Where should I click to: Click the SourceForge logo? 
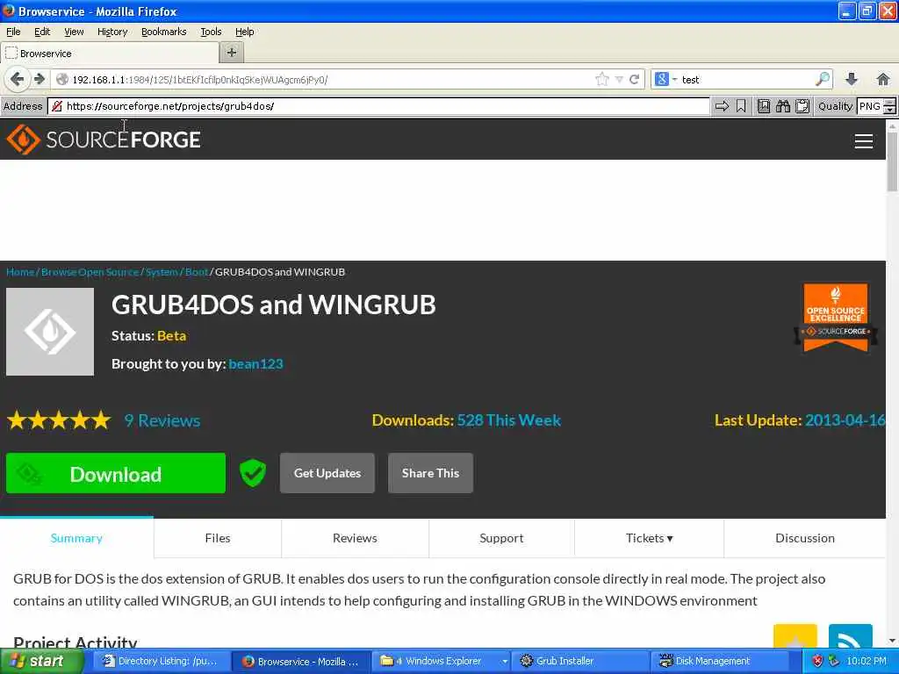pos(104,140)
